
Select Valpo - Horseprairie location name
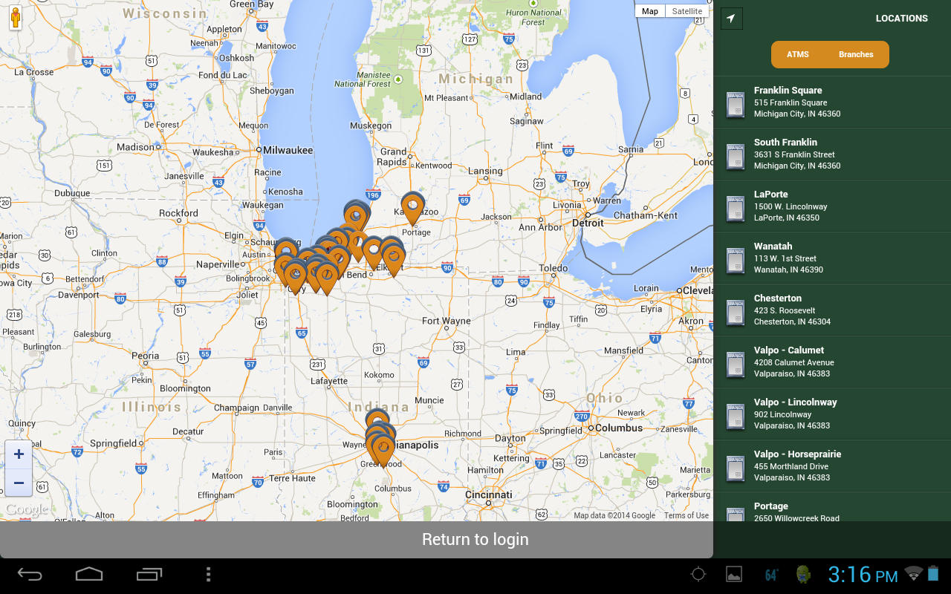click(798, 454)
